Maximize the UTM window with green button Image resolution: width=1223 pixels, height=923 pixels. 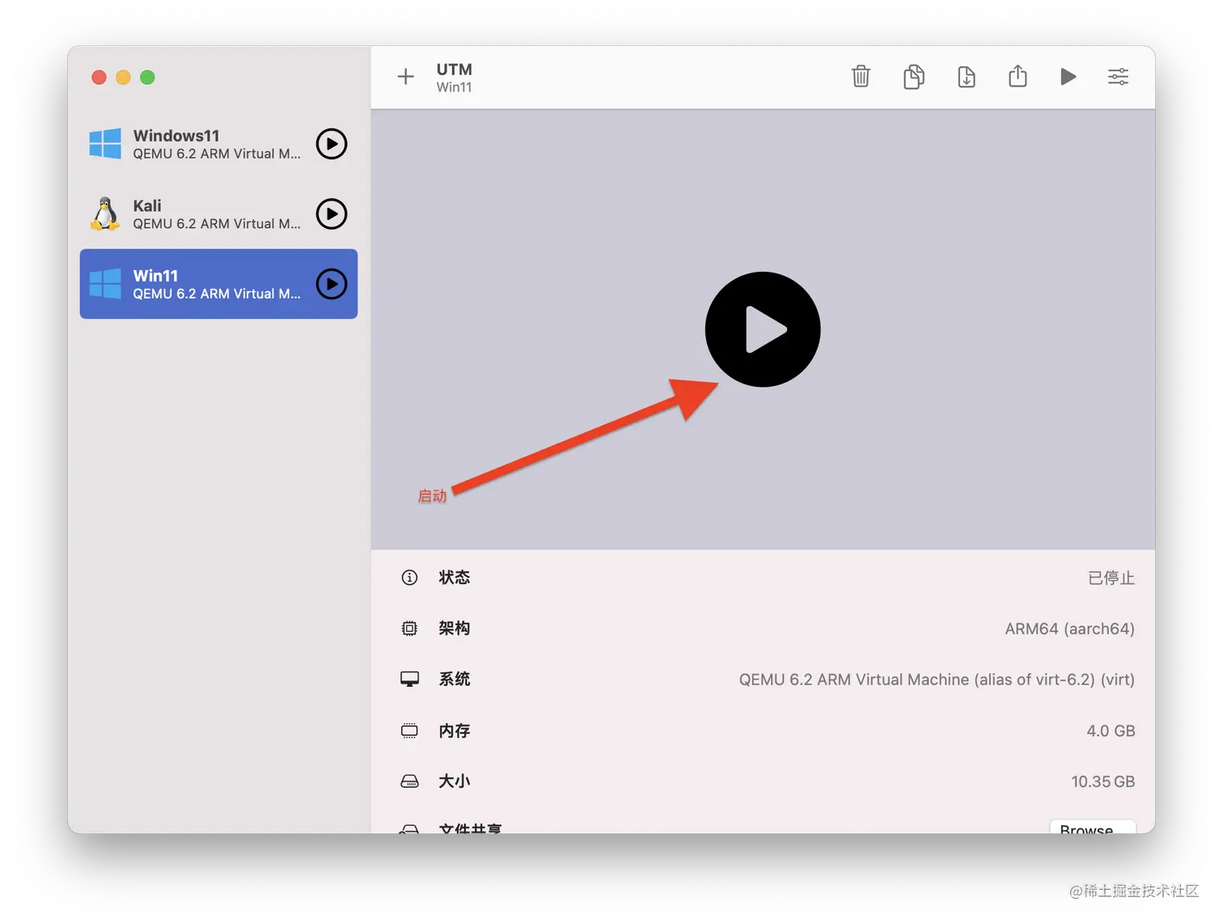coord(147,77)
